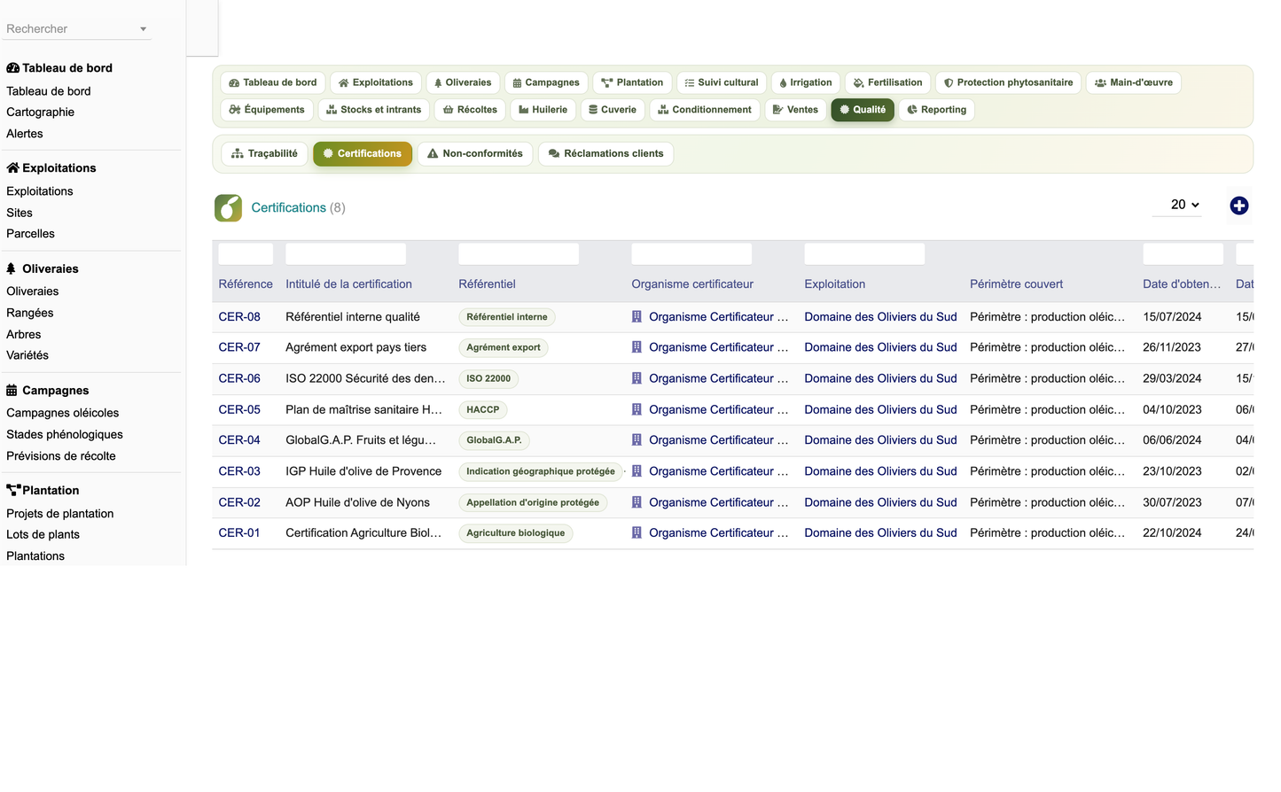Screen dimensions: 1281x792
Task: Switch to Non-conformités sub-tab
Action: (475, 153)
